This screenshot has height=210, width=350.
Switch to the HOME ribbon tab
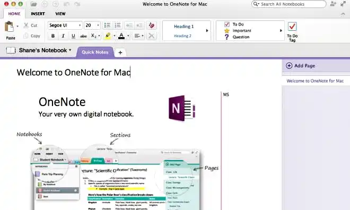[14, 14]
